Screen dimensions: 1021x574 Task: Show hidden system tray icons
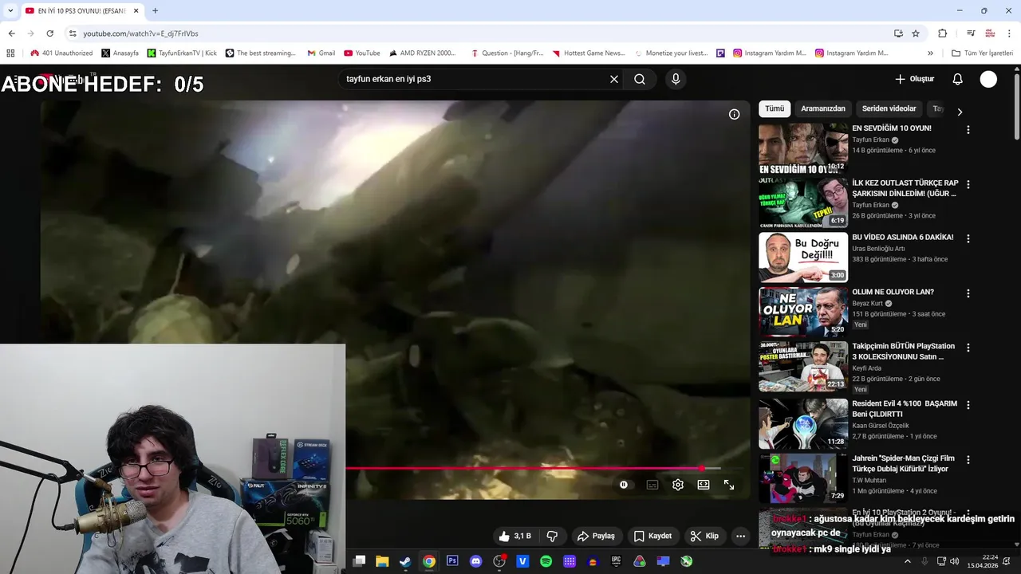tap(907, 561)
